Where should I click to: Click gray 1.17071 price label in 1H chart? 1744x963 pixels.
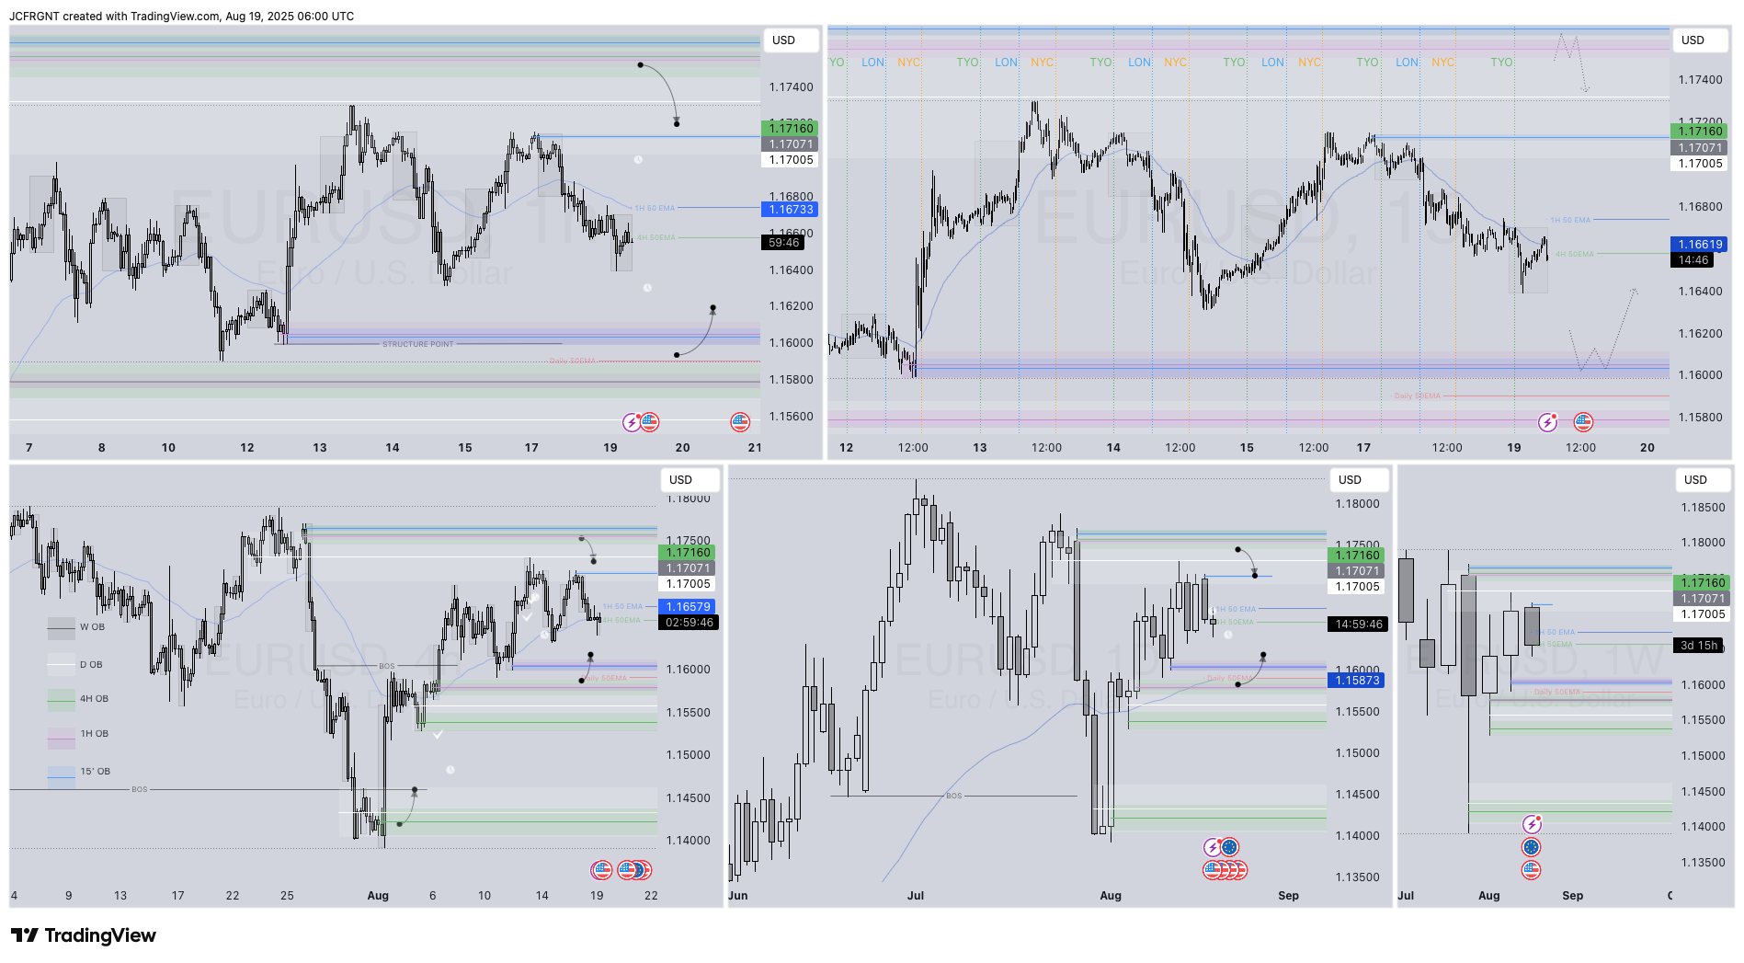[790, 144]
